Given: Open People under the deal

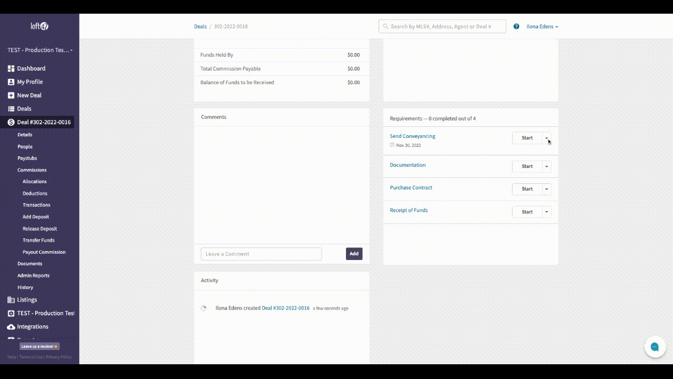Looking at the screenshot, I should pyautogui.click(x=25, y=147).
